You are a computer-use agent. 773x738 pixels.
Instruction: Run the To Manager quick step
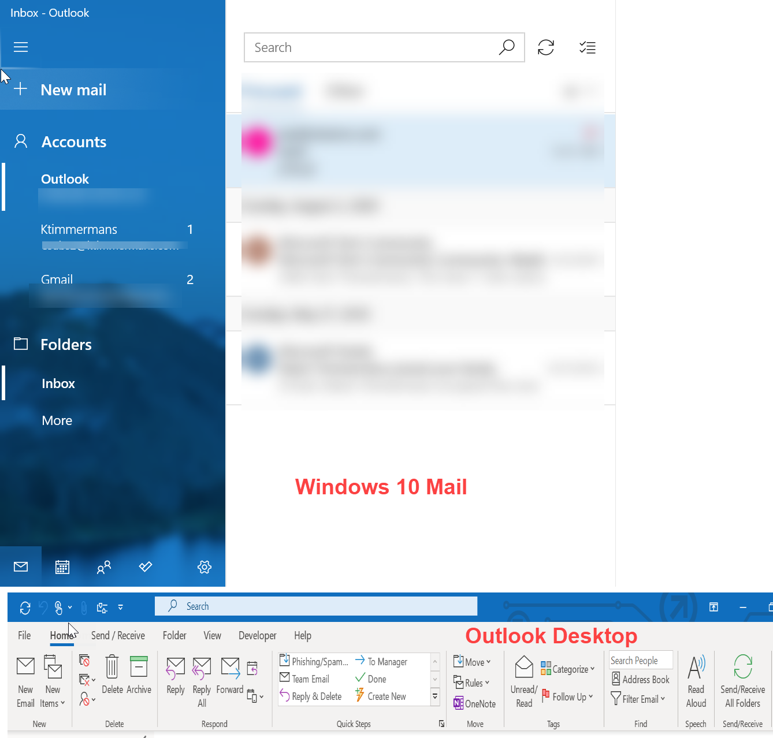381,661
